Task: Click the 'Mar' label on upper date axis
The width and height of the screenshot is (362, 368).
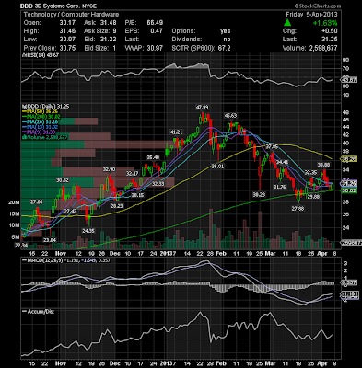Action: (271, 253)
